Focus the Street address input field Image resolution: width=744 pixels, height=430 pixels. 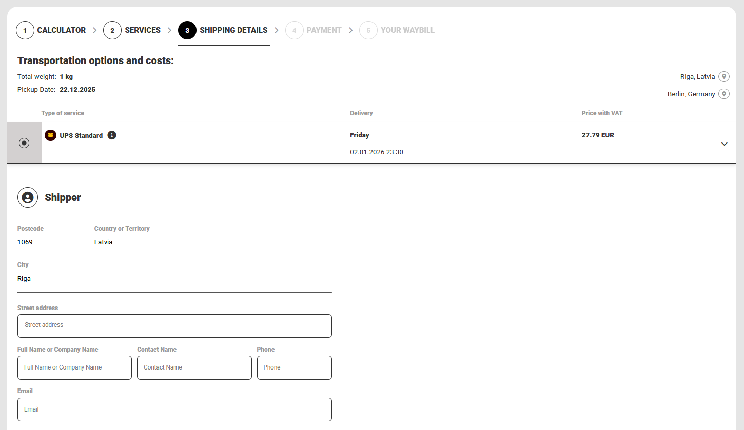[x=174, y=326]
